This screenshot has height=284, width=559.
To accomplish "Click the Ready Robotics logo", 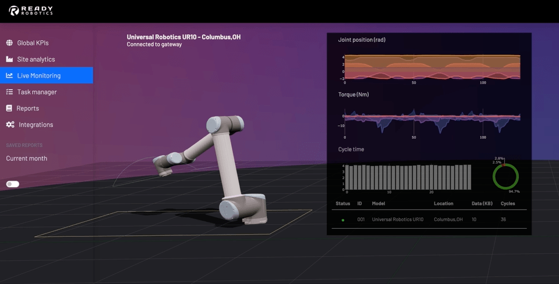I will [x=31, y=10].
